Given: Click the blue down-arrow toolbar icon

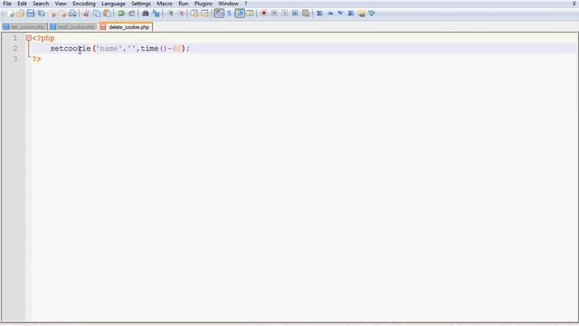Looking at the screenshot, I should (340, 14).
